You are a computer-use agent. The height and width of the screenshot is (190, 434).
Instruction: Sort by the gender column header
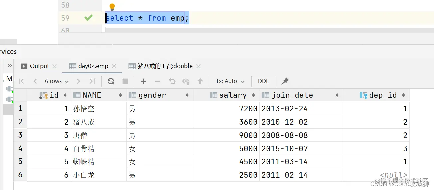(x=160, y=95)
